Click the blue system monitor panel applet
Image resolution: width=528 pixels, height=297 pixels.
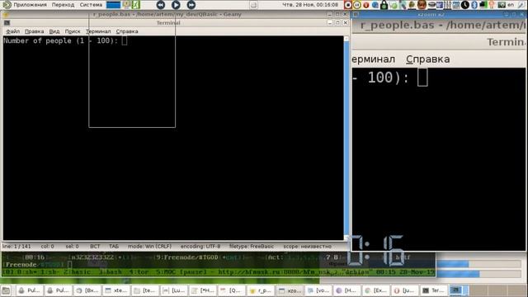tap(113, 5)
